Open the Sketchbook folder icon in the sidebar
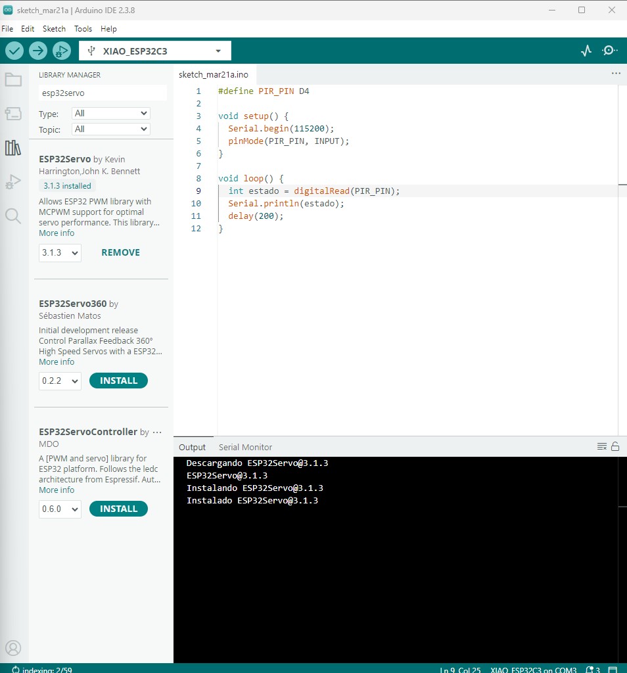 [13, 80]
